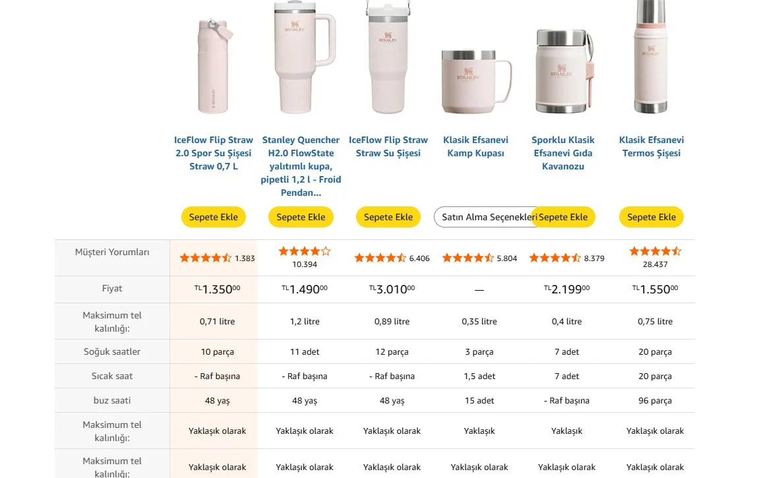This screenshot has width=757, height=478.
Task: Add Stanley Quencher H2.0 to cart
Action: coord(301,218)
